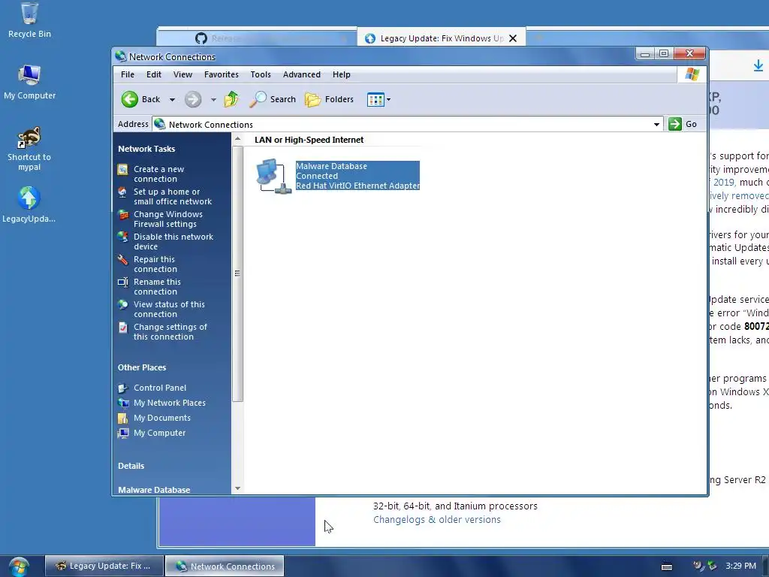Open the Tools menu

tap(261, 74)
